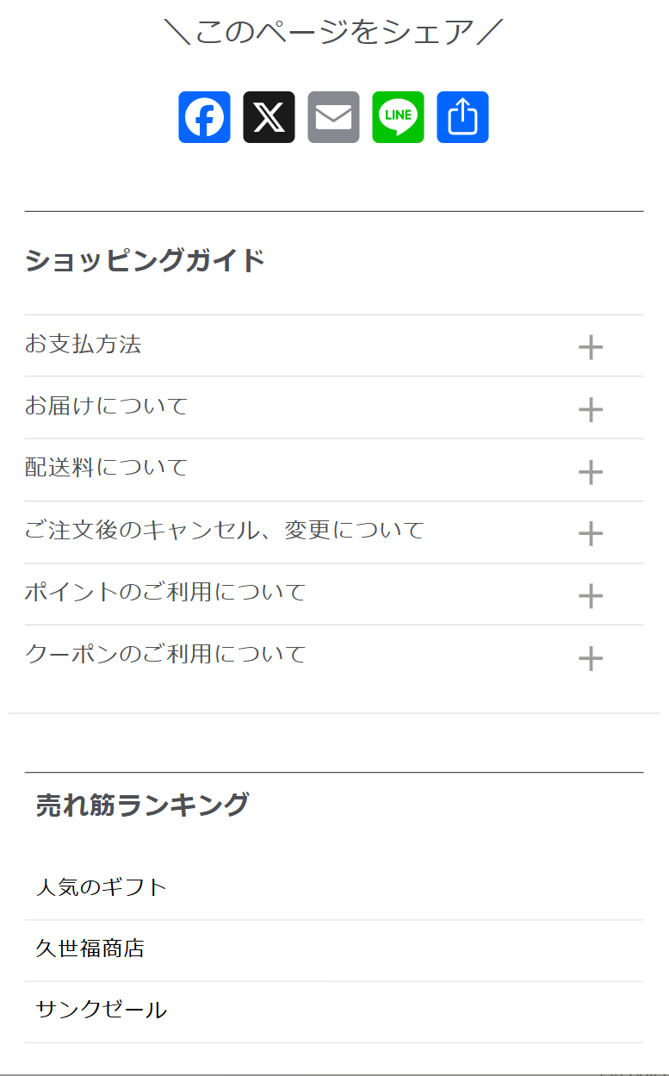Screen dimensions: 669x1076
Task: Select ポイントのご利用について text row
Action: (x=165, y=593)
